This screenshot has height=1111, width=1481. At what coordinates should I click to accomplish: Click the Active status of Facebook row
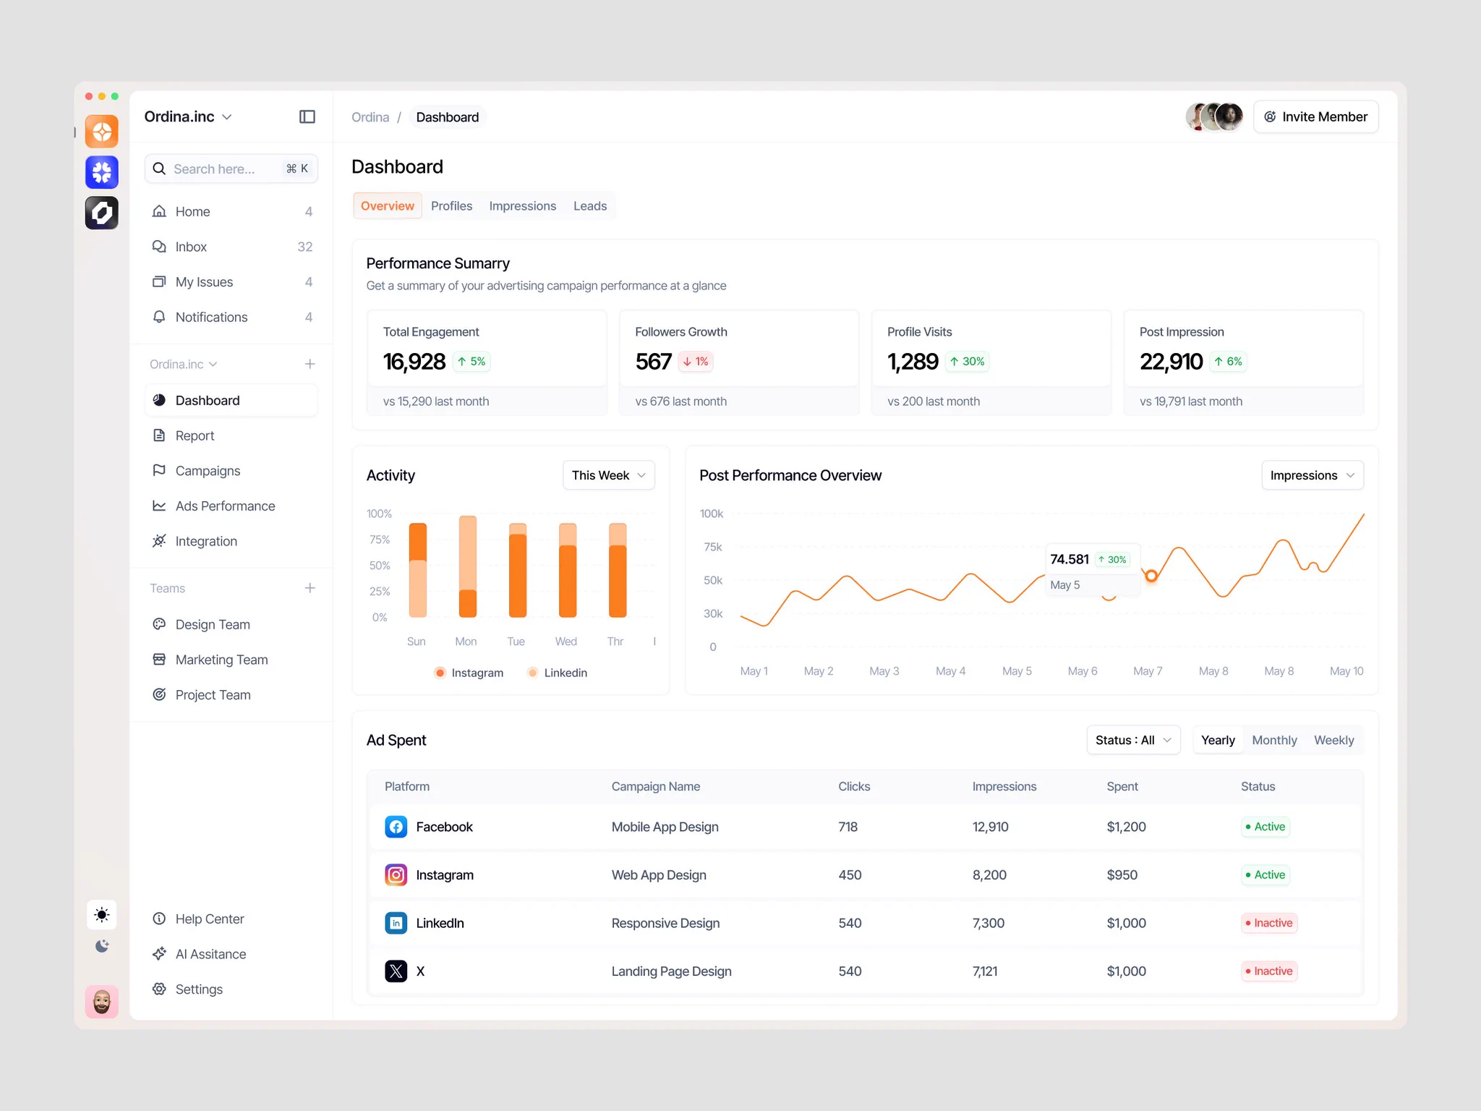(x=1266, y=827)
